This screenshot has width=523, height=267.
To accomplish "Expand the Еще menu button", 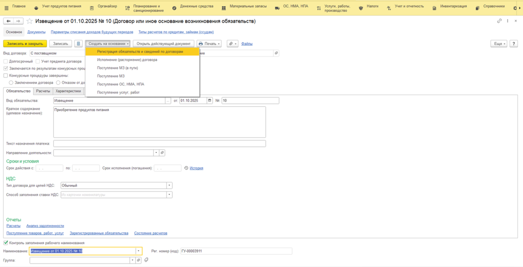I will [498, 44].
